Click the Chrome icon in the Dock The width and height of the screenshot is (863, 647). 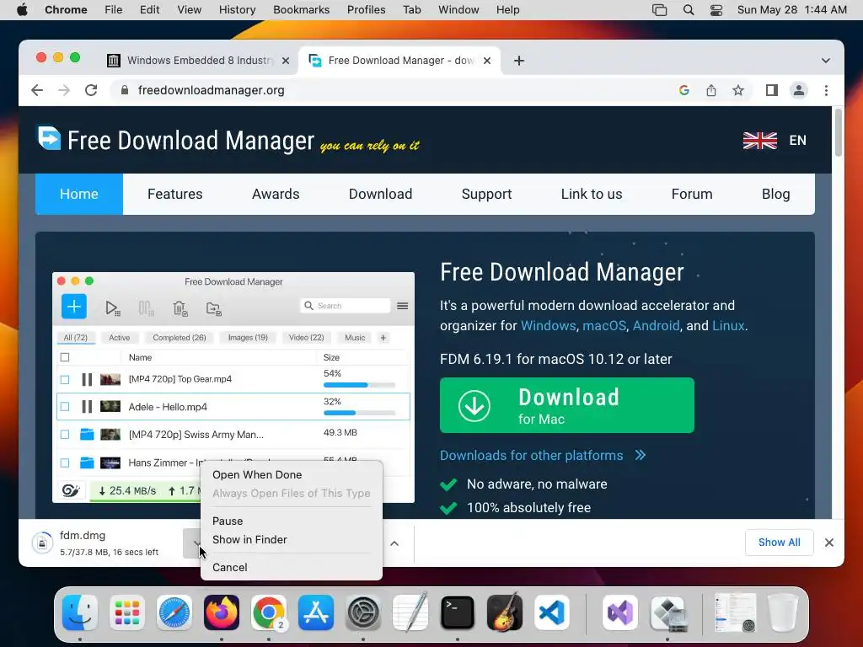tap(269, 612)
